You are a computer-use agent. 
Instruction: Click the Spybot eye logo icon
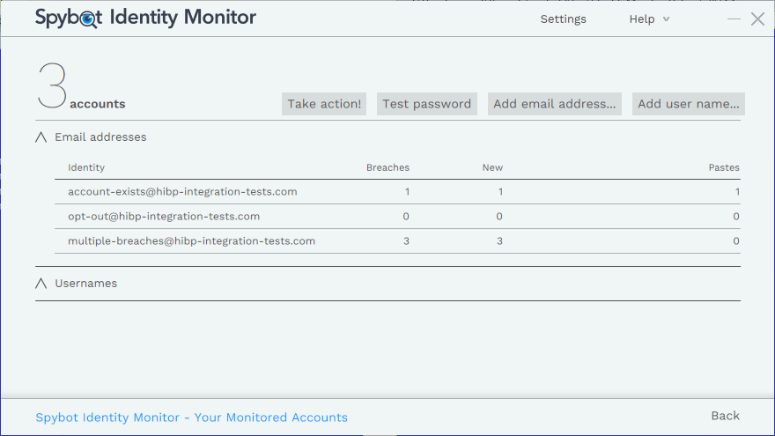(x=88, y=19)
